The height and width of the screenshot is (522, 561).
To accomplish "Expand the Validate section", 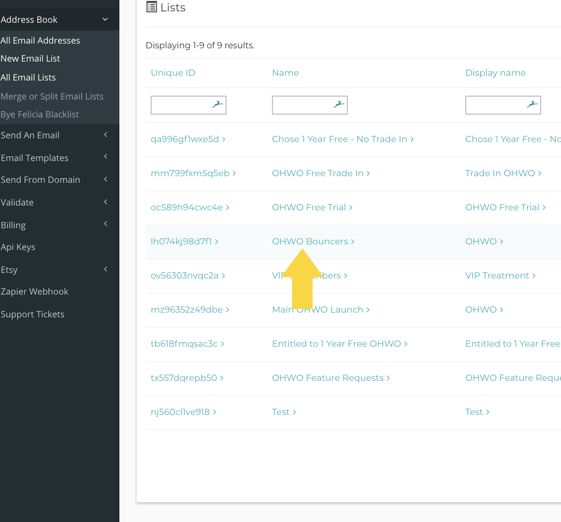I will point(105,202).
